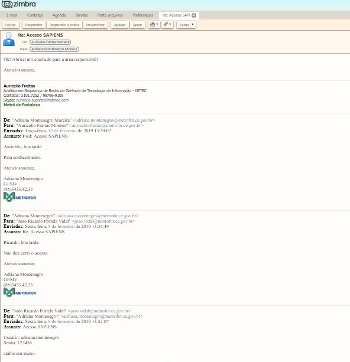Screen dimensions: 350x362
Task: Open the Preferências tab
Action: 143,15
